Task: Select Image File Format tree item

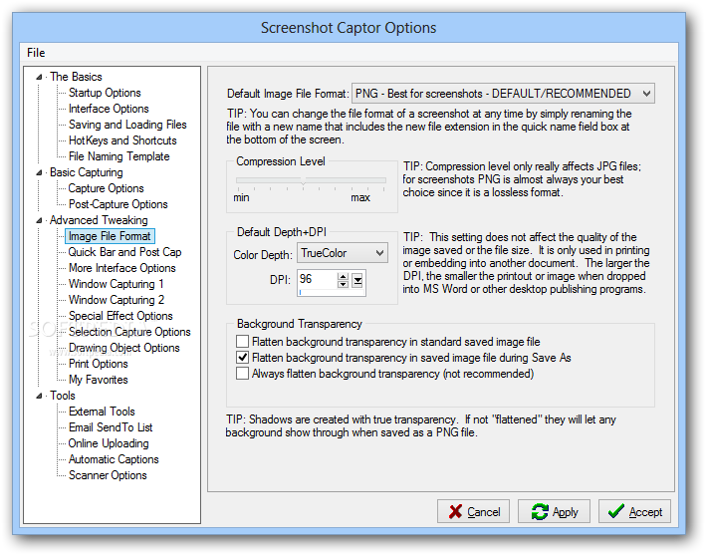Action: [110, 236]
